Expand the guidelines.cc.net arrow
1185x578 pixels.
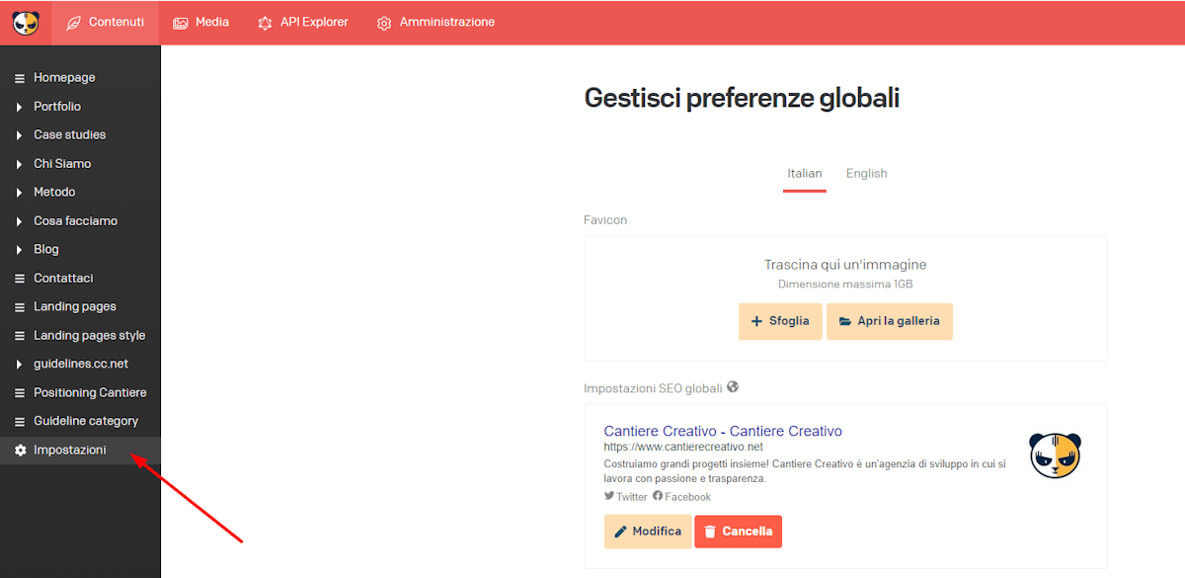point(19,365)
